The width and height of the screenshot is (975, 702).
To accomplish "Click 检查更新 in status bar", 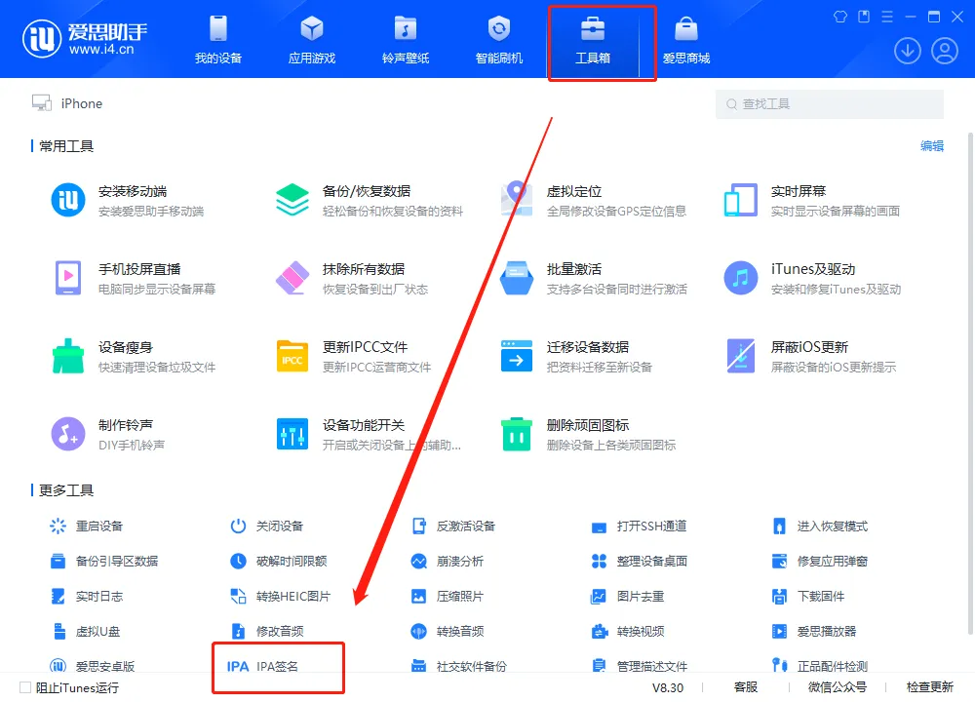I will [929, 687].
